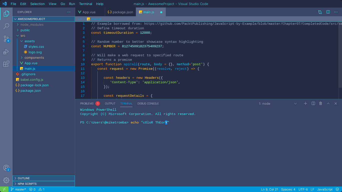Split the terminal pane
342x192 pixels.
pyautogui.click(x=313, y=103)
